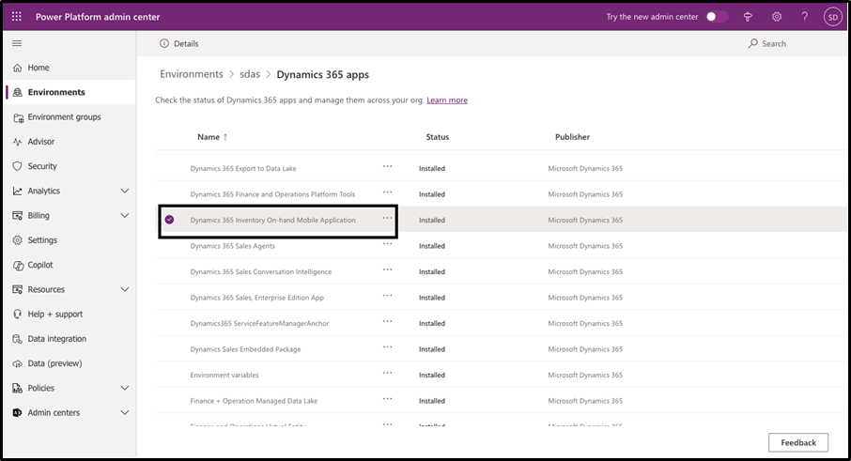The image size is (851, 461).
Task: Deselect Dynamics 365 Inventory On-hand Mobile Application checkmark
Action: tap(169, 220)
